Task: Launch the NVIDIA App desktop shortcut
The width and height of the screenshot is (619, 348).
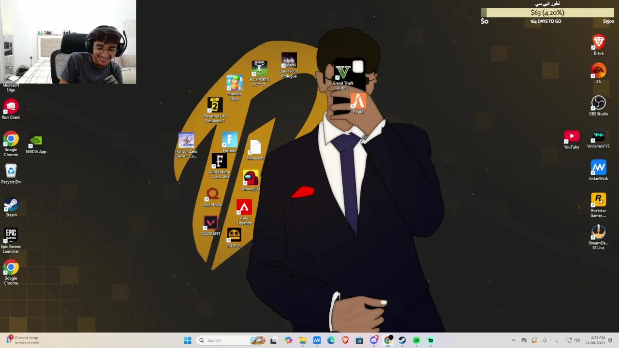Action: [36, 145]
